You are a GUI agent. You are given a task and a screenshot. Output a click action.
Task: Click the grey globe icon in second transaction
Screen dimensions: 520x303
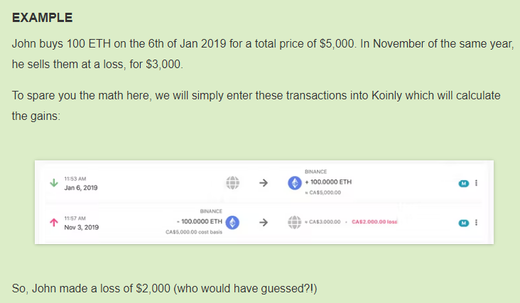tap(295, 222)
